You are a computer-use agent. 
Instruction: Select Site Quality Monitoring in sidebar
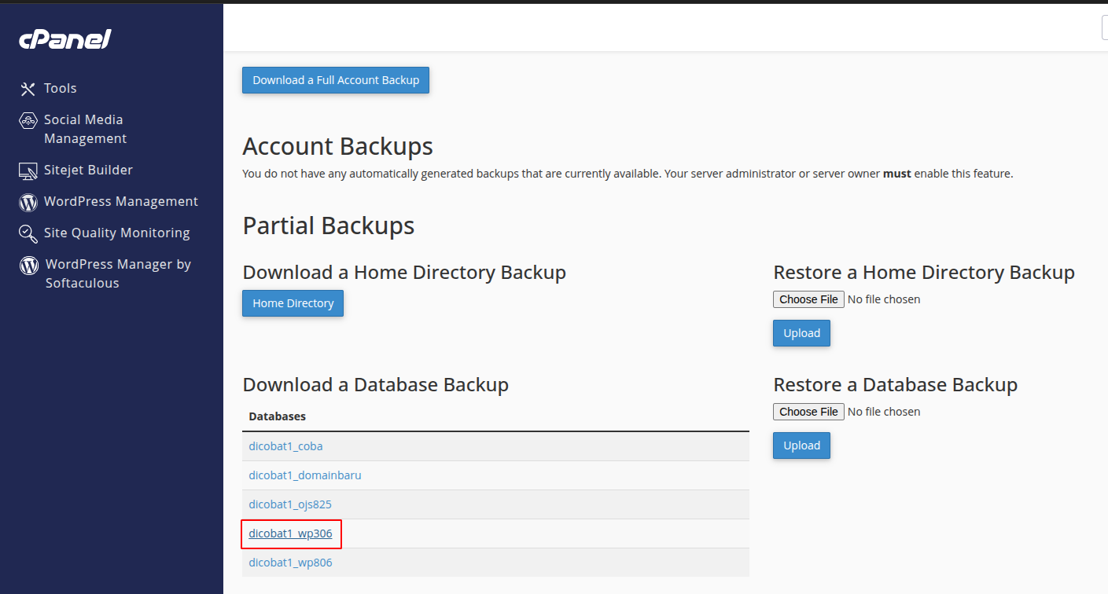(x=116, y=233)
